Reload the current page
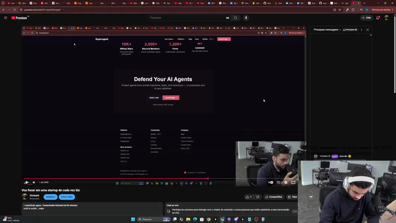 [x=14, y=10]
